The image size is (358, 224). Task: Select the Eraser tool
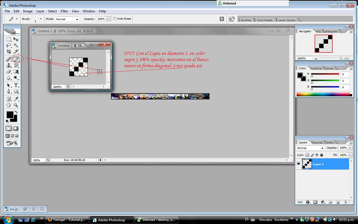[9, 72]
